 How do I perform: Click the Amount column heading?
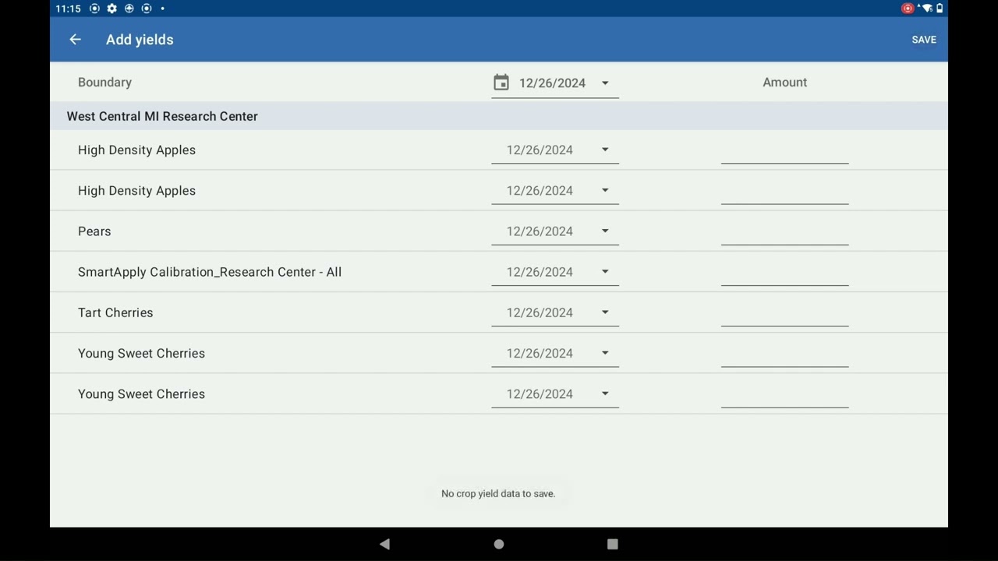pyautogui.click(x=784, y=83)
